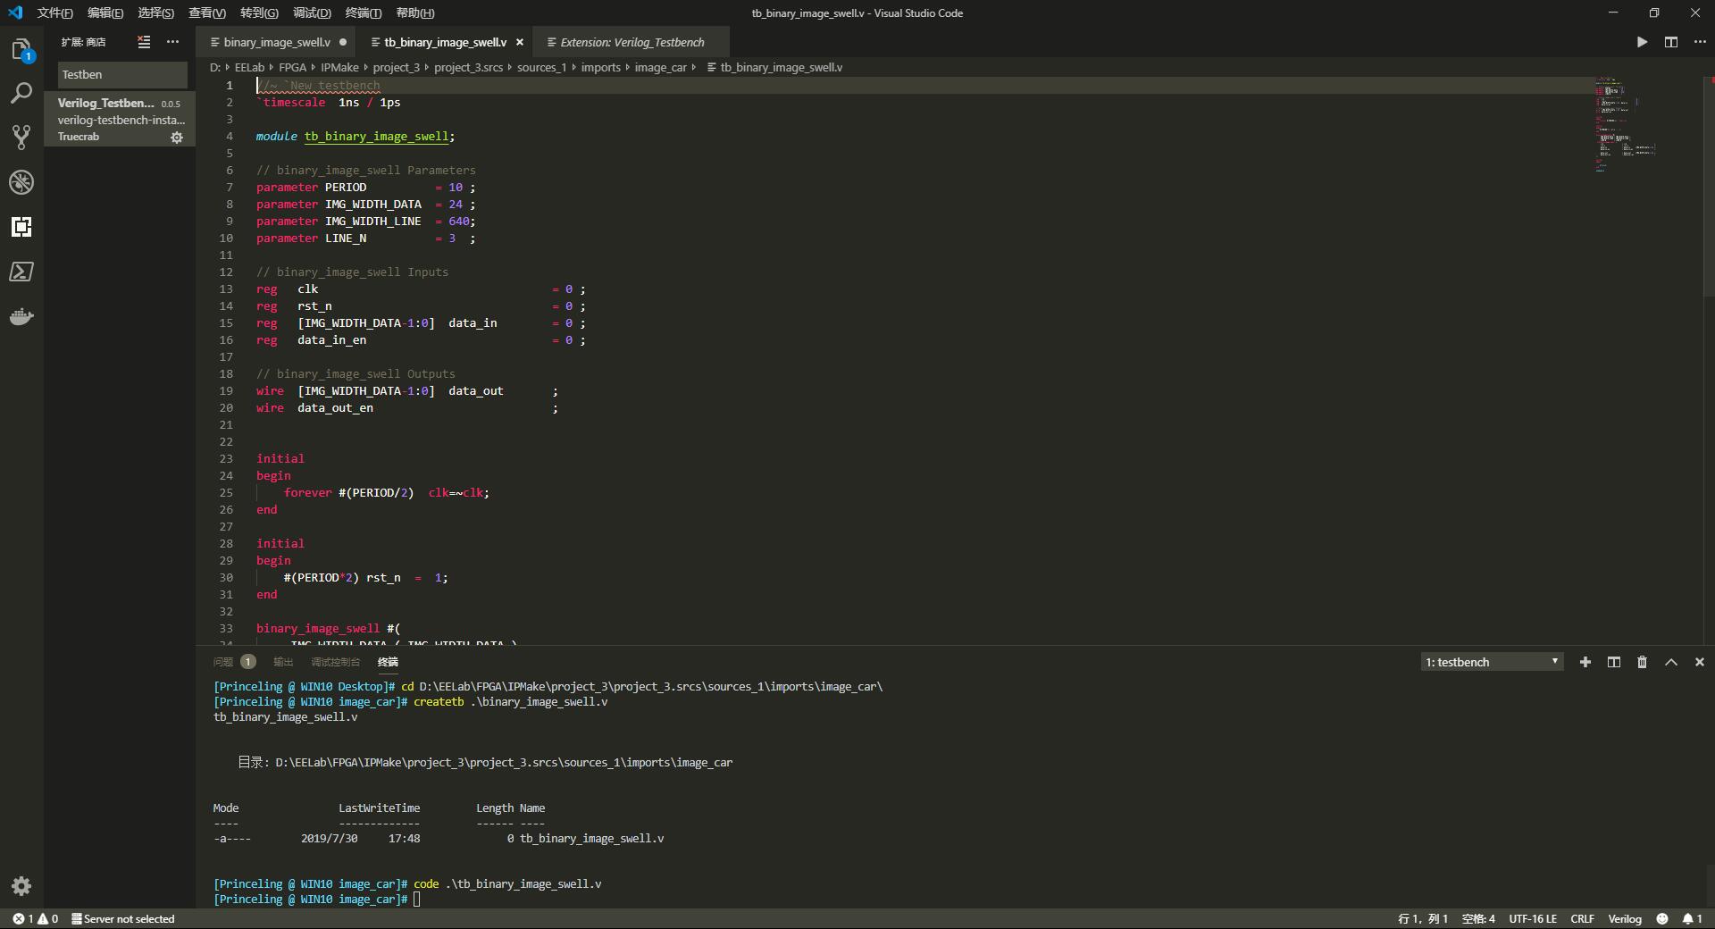Viewport: 1715px width, 929px height.
Task: Open more actions in Extensions sidebar header
Action: [173, 42]
